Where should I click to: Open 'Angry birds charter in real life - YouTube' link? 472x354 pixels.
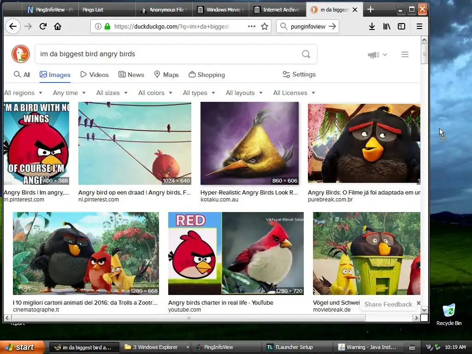point(221,302)
